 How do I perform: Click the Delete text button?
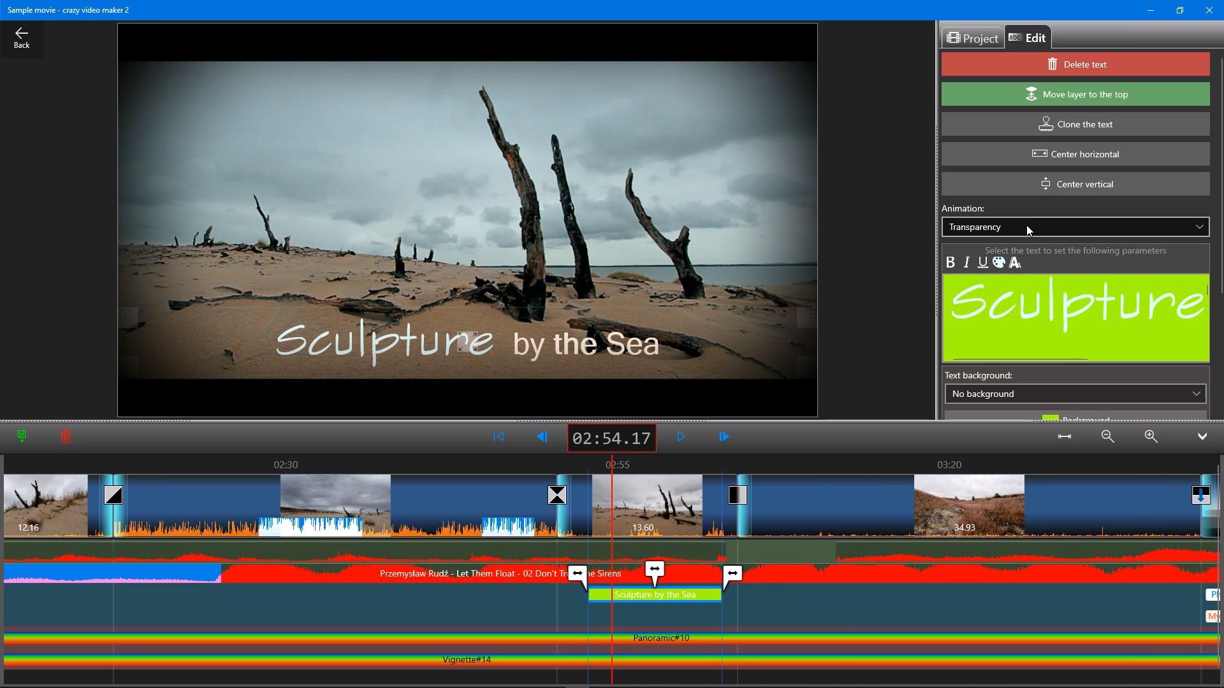(1075, 64)
